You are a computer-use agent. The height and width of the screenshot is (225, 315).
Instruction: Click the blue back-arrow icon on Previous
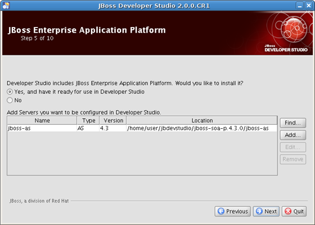pyautogui.click(x=221, y=211)
